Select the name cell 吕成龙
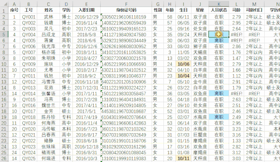Screen dimensions: 280x162 point(48,34)
